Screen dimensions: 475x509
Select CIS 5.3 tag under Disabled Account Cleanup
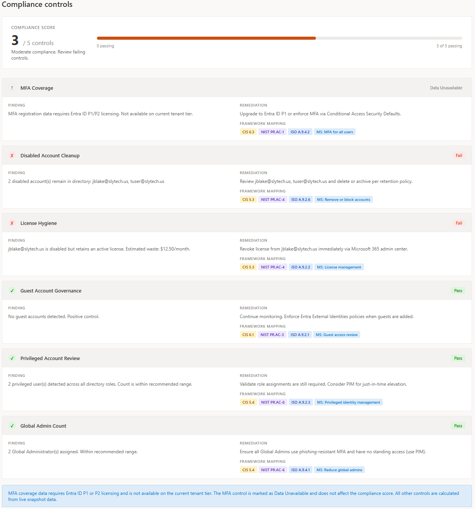pyautogui.click(x=248, y=199)
